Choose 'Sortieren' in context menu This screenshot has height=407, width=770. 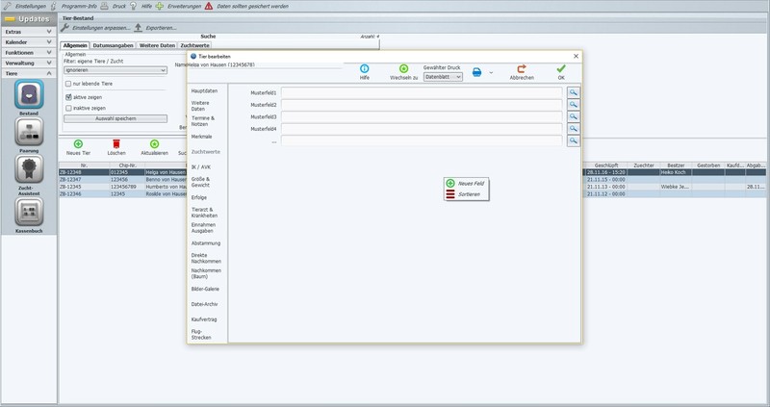(466, 194)
